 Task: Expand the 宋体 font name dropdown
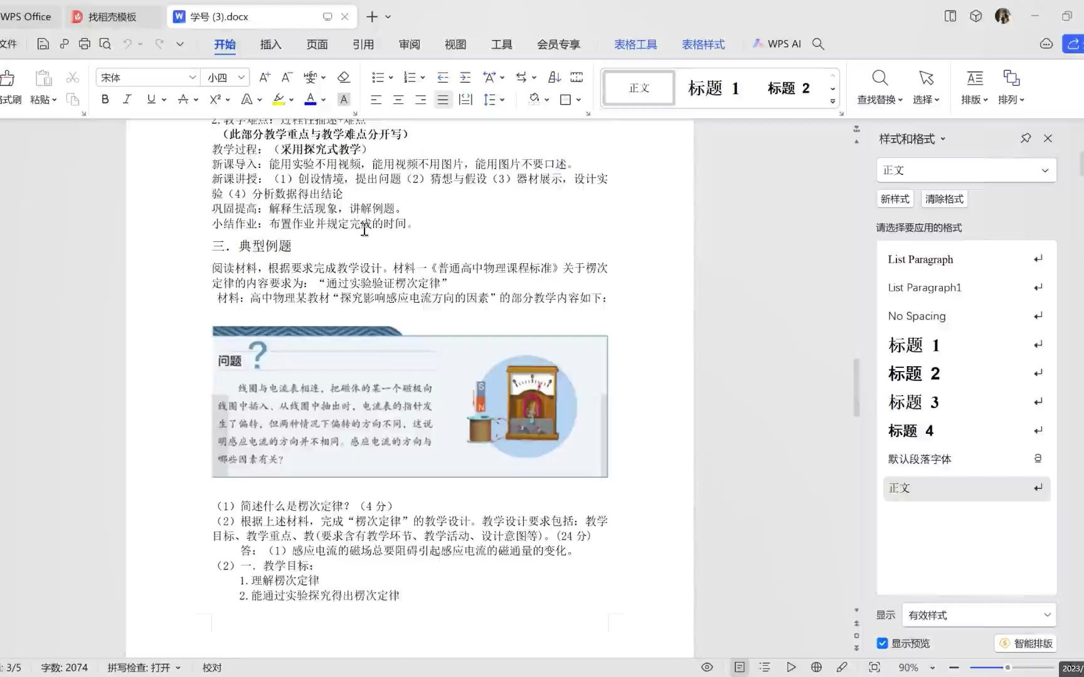[x=192, y=76]
